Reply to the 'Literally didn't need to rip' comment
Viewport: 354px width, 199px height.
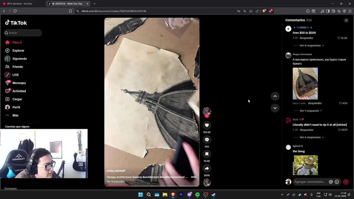click(306, 130)
